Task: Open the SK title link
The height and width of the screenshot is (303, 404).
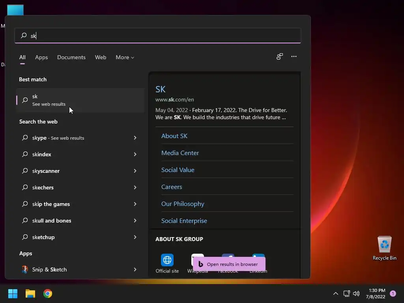Action: (161, 89)
